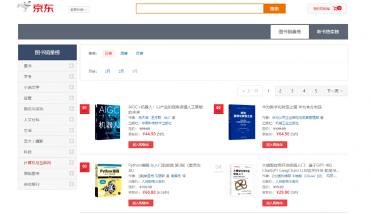Click the ¥44.50 price
Screen dimensions: 371x215
149,134
